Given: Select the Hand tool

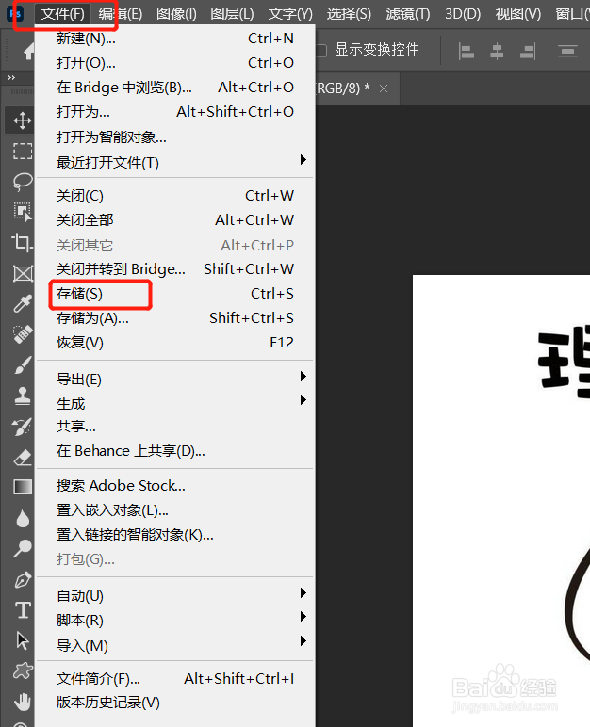Looking at the screenshot, I should [23, 702].
